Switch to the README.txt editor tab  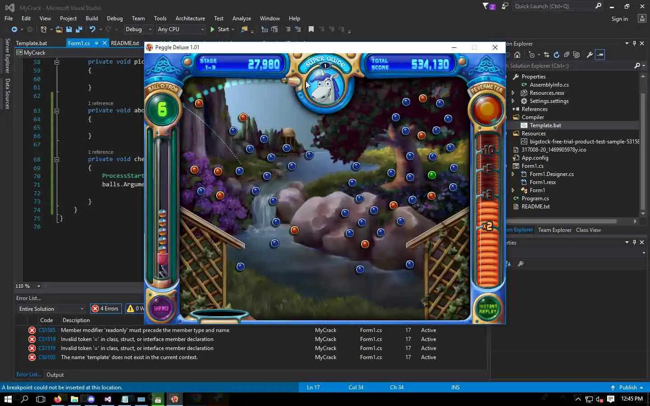pyautogui.click(x=125, y=43)
